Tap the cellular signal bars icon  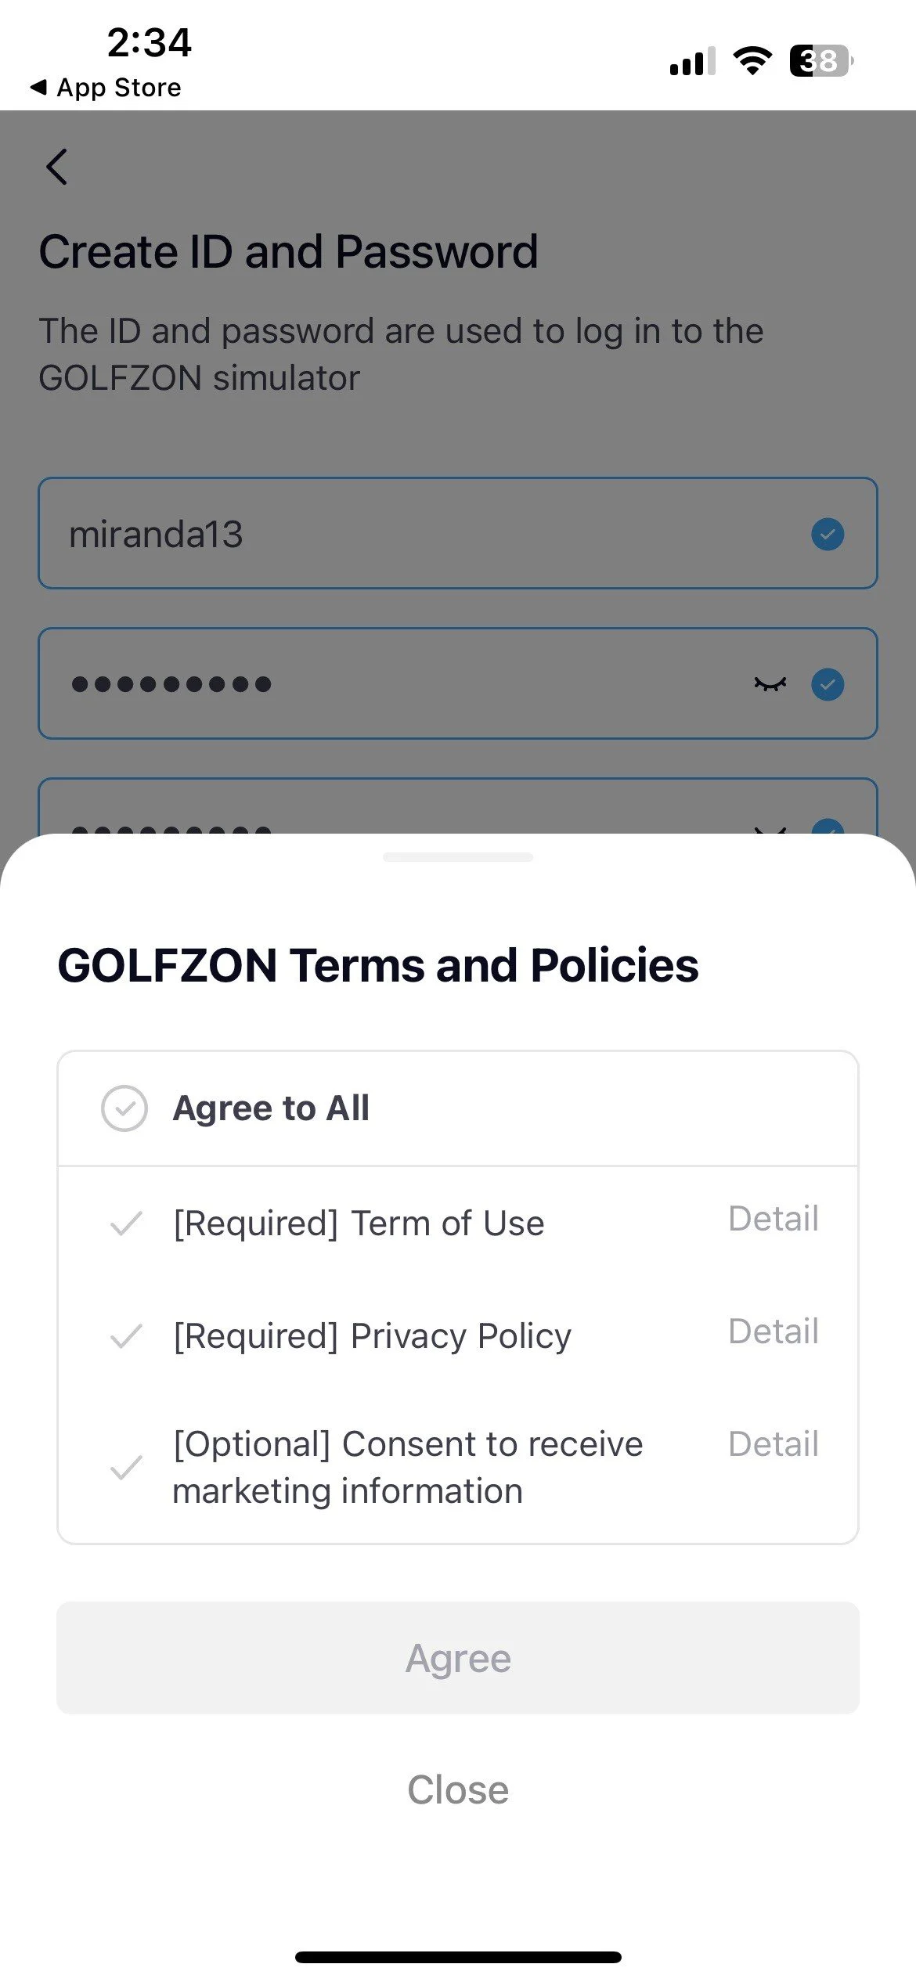click(692, 62)
